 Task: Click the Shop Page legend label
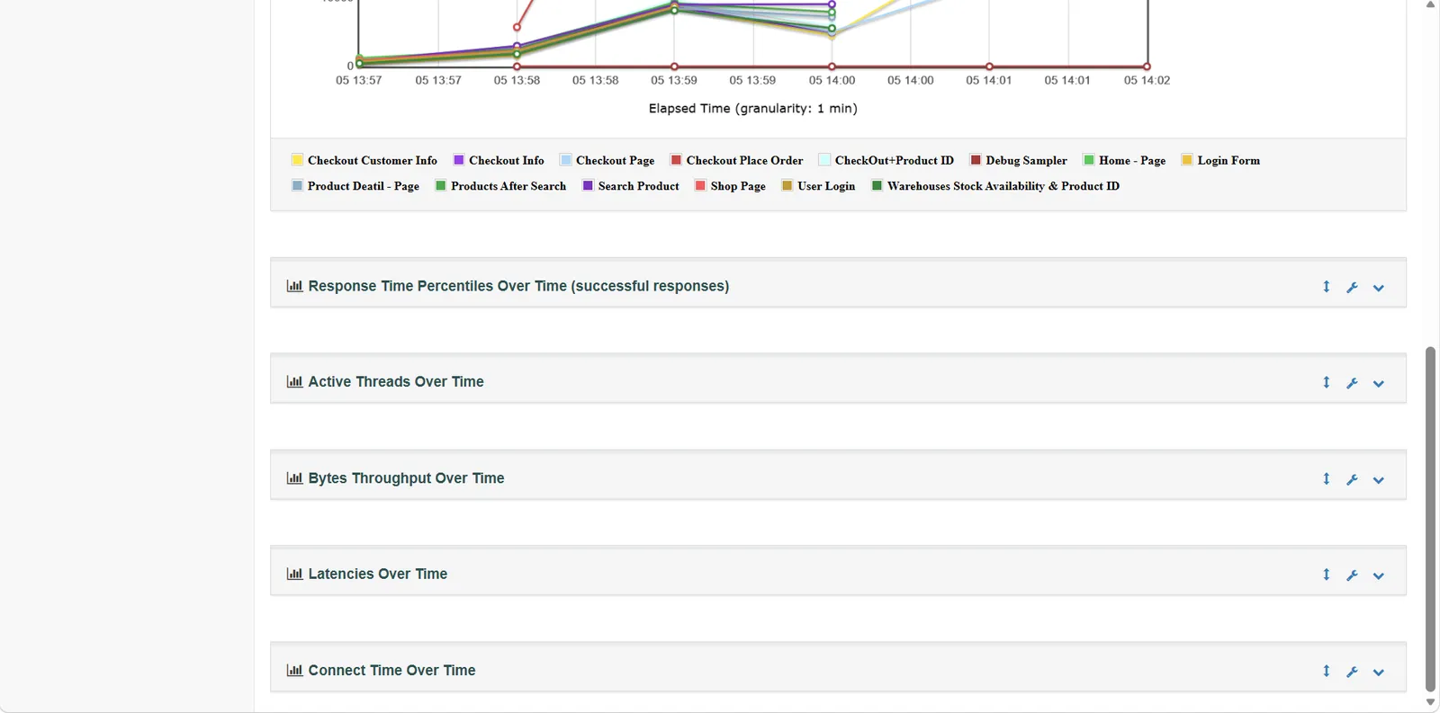738,186
